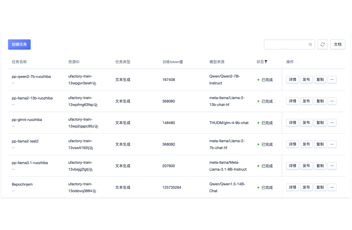Open more actions for pp-qwen2-7b-ruozhiba

tap(332, 80)
